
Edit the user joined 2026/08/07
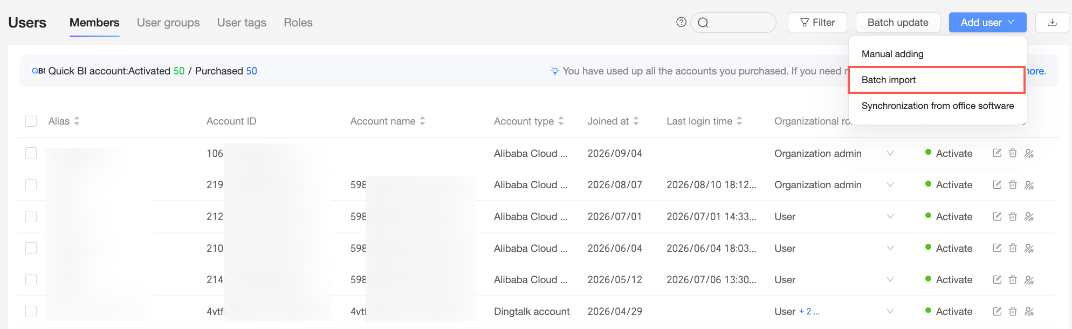pyautogui.click(x=997, y=184)
